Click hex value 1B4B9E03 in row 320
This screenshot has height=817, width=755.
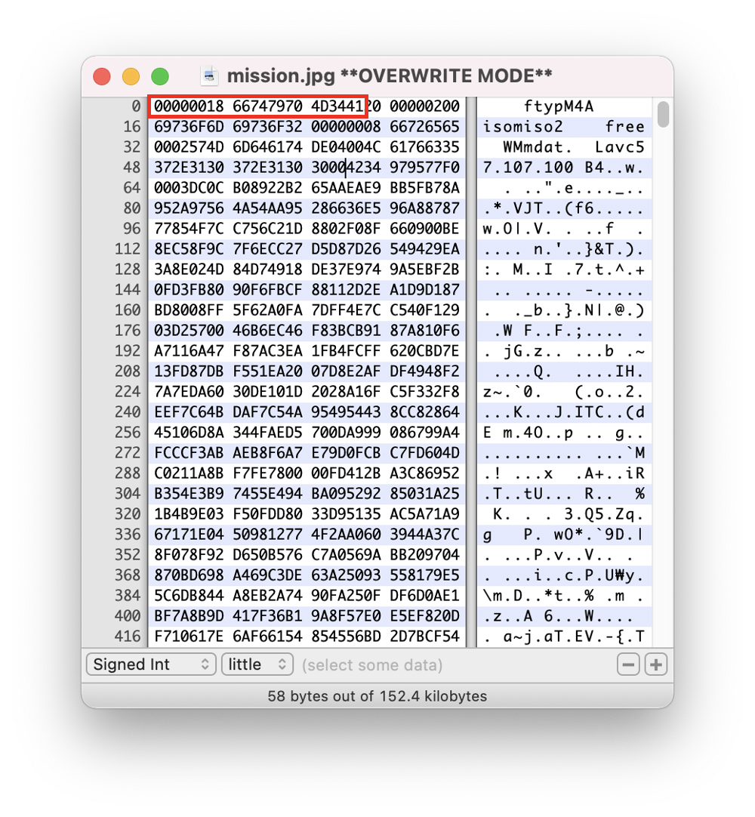[x=189, y=513]
